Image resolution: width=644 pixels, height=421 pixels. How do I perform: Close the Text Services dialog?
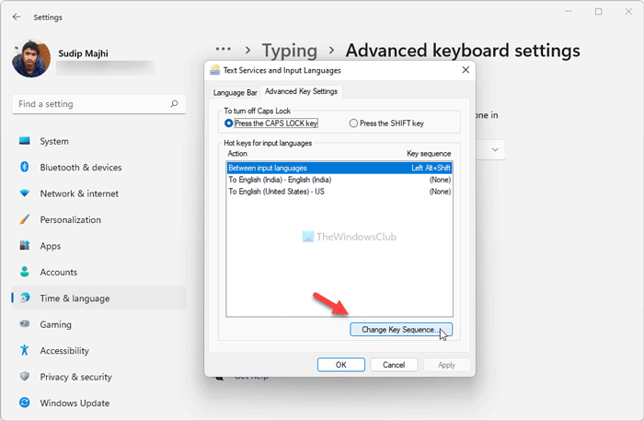[x=465, y=69]
